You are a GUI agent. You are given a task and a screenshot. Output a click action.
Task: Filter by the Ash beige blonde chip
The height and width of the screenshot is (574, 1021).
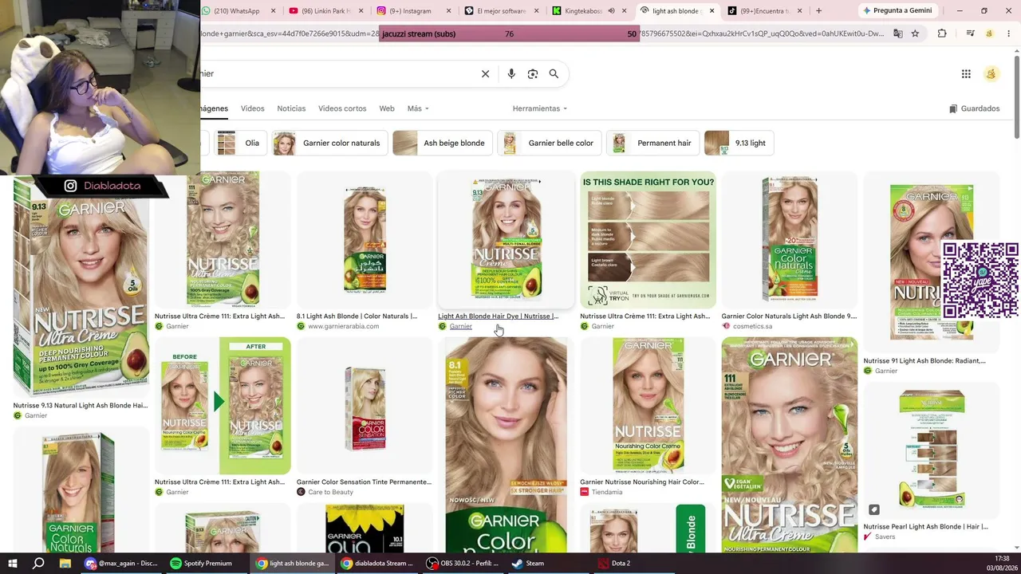(x=443, y=143)
